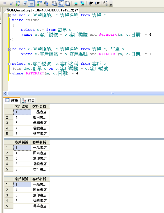The width and height of the screenshot is (164, 213).
Task: Click 'dbo' in the join line
Action: (x=27, y=69)
